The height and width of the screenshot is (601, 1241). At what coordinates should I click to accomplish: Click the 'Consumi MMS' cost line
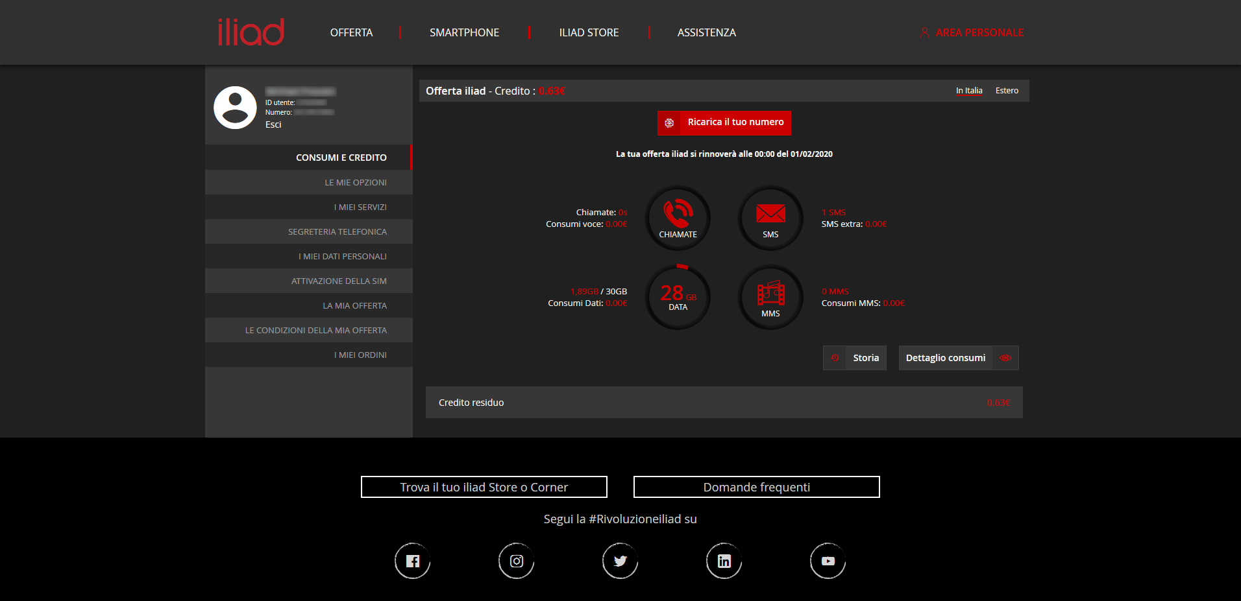point(863,303)
